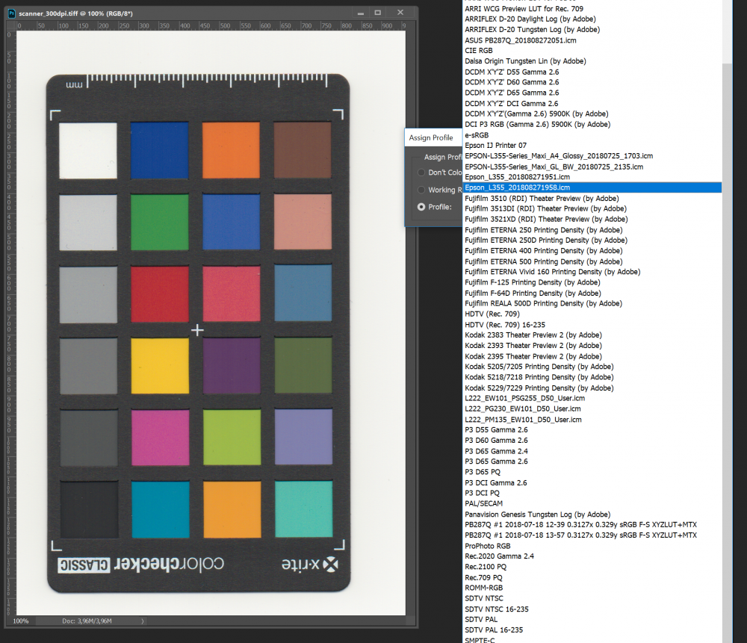Image resolution: width=747 pixels, height=643 pixels.
Task: Choose "DCI P3 RGB (Gamma 2.6) 5900K" profile
Action: pyautogui.click(x=536, y=124)
